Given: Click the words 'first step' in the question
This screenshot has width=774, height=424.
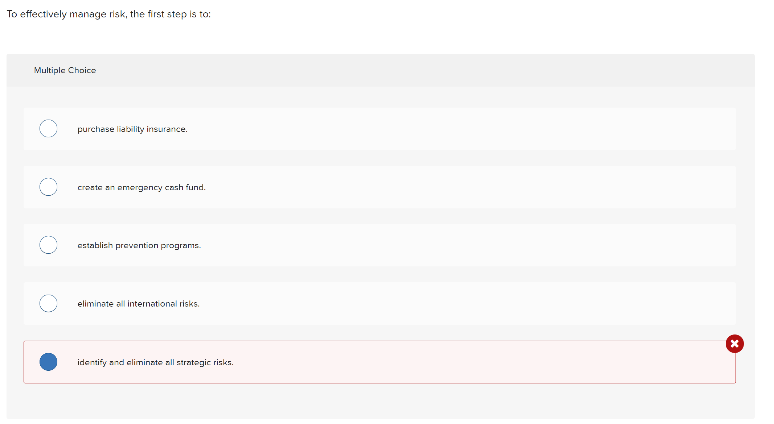Looking at the screenshot, I should [167, 14].
